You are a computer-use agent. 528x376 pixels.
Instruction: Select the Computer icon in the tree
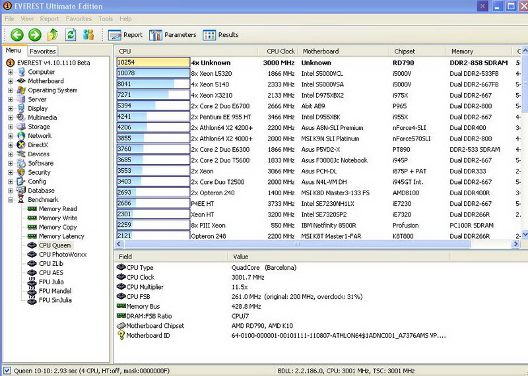[21, 72]
